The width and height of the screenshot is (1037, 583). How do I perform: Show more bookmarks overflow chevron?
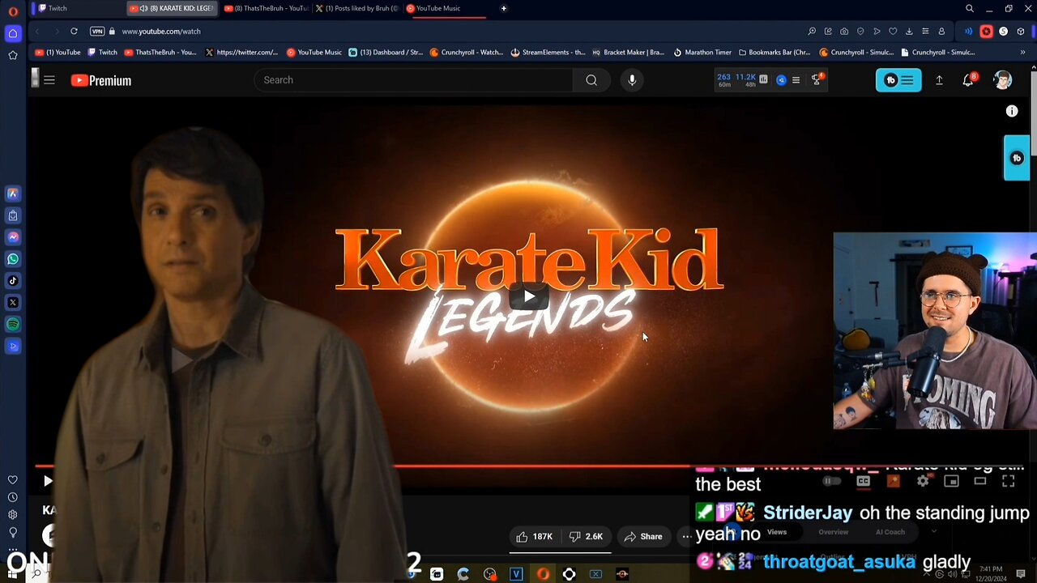click(x=1022, y=52)
